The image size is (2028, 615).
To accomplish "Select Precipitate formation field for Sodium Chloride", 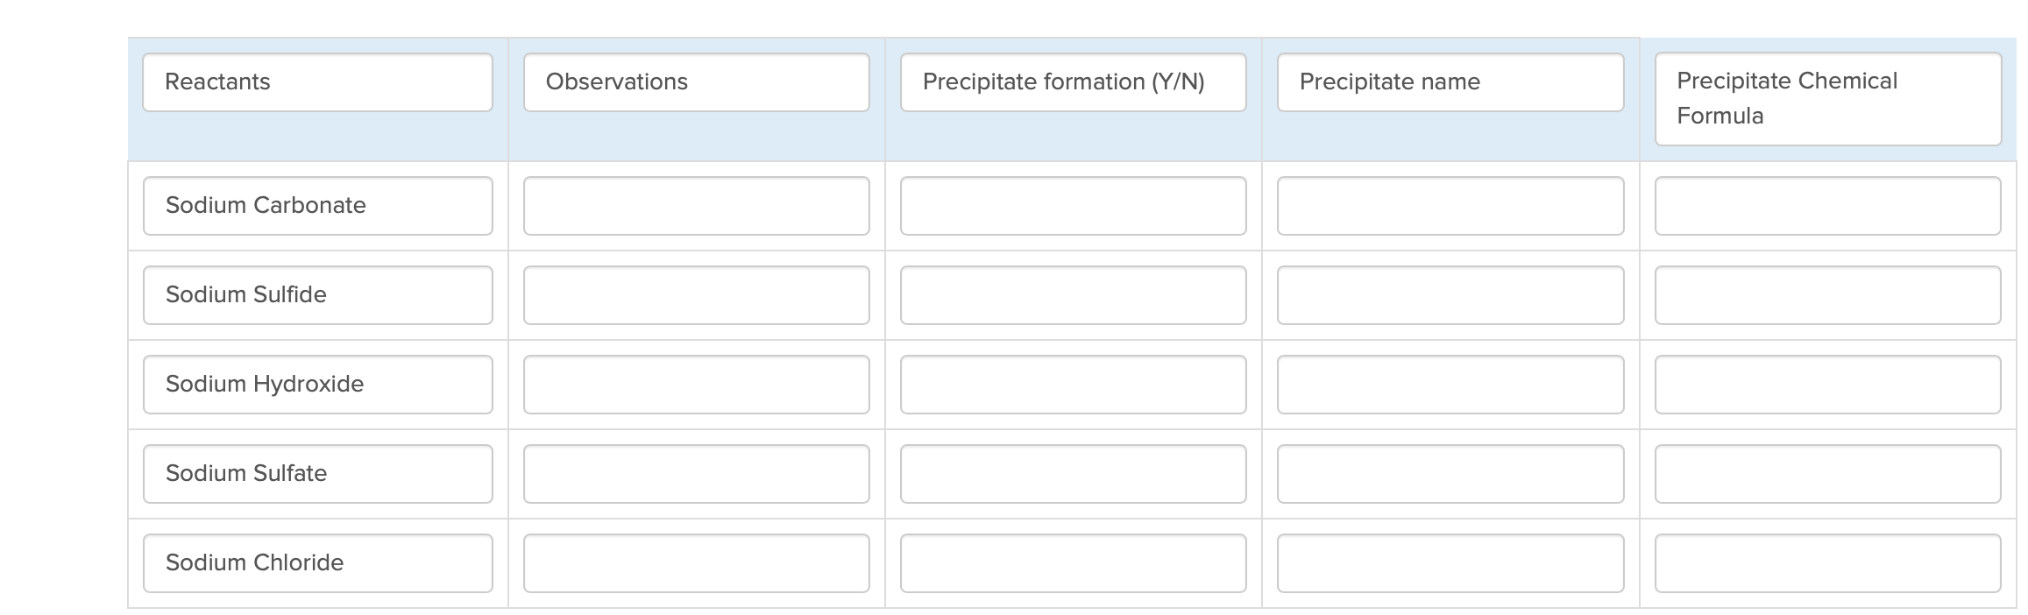I will 1073,563.
